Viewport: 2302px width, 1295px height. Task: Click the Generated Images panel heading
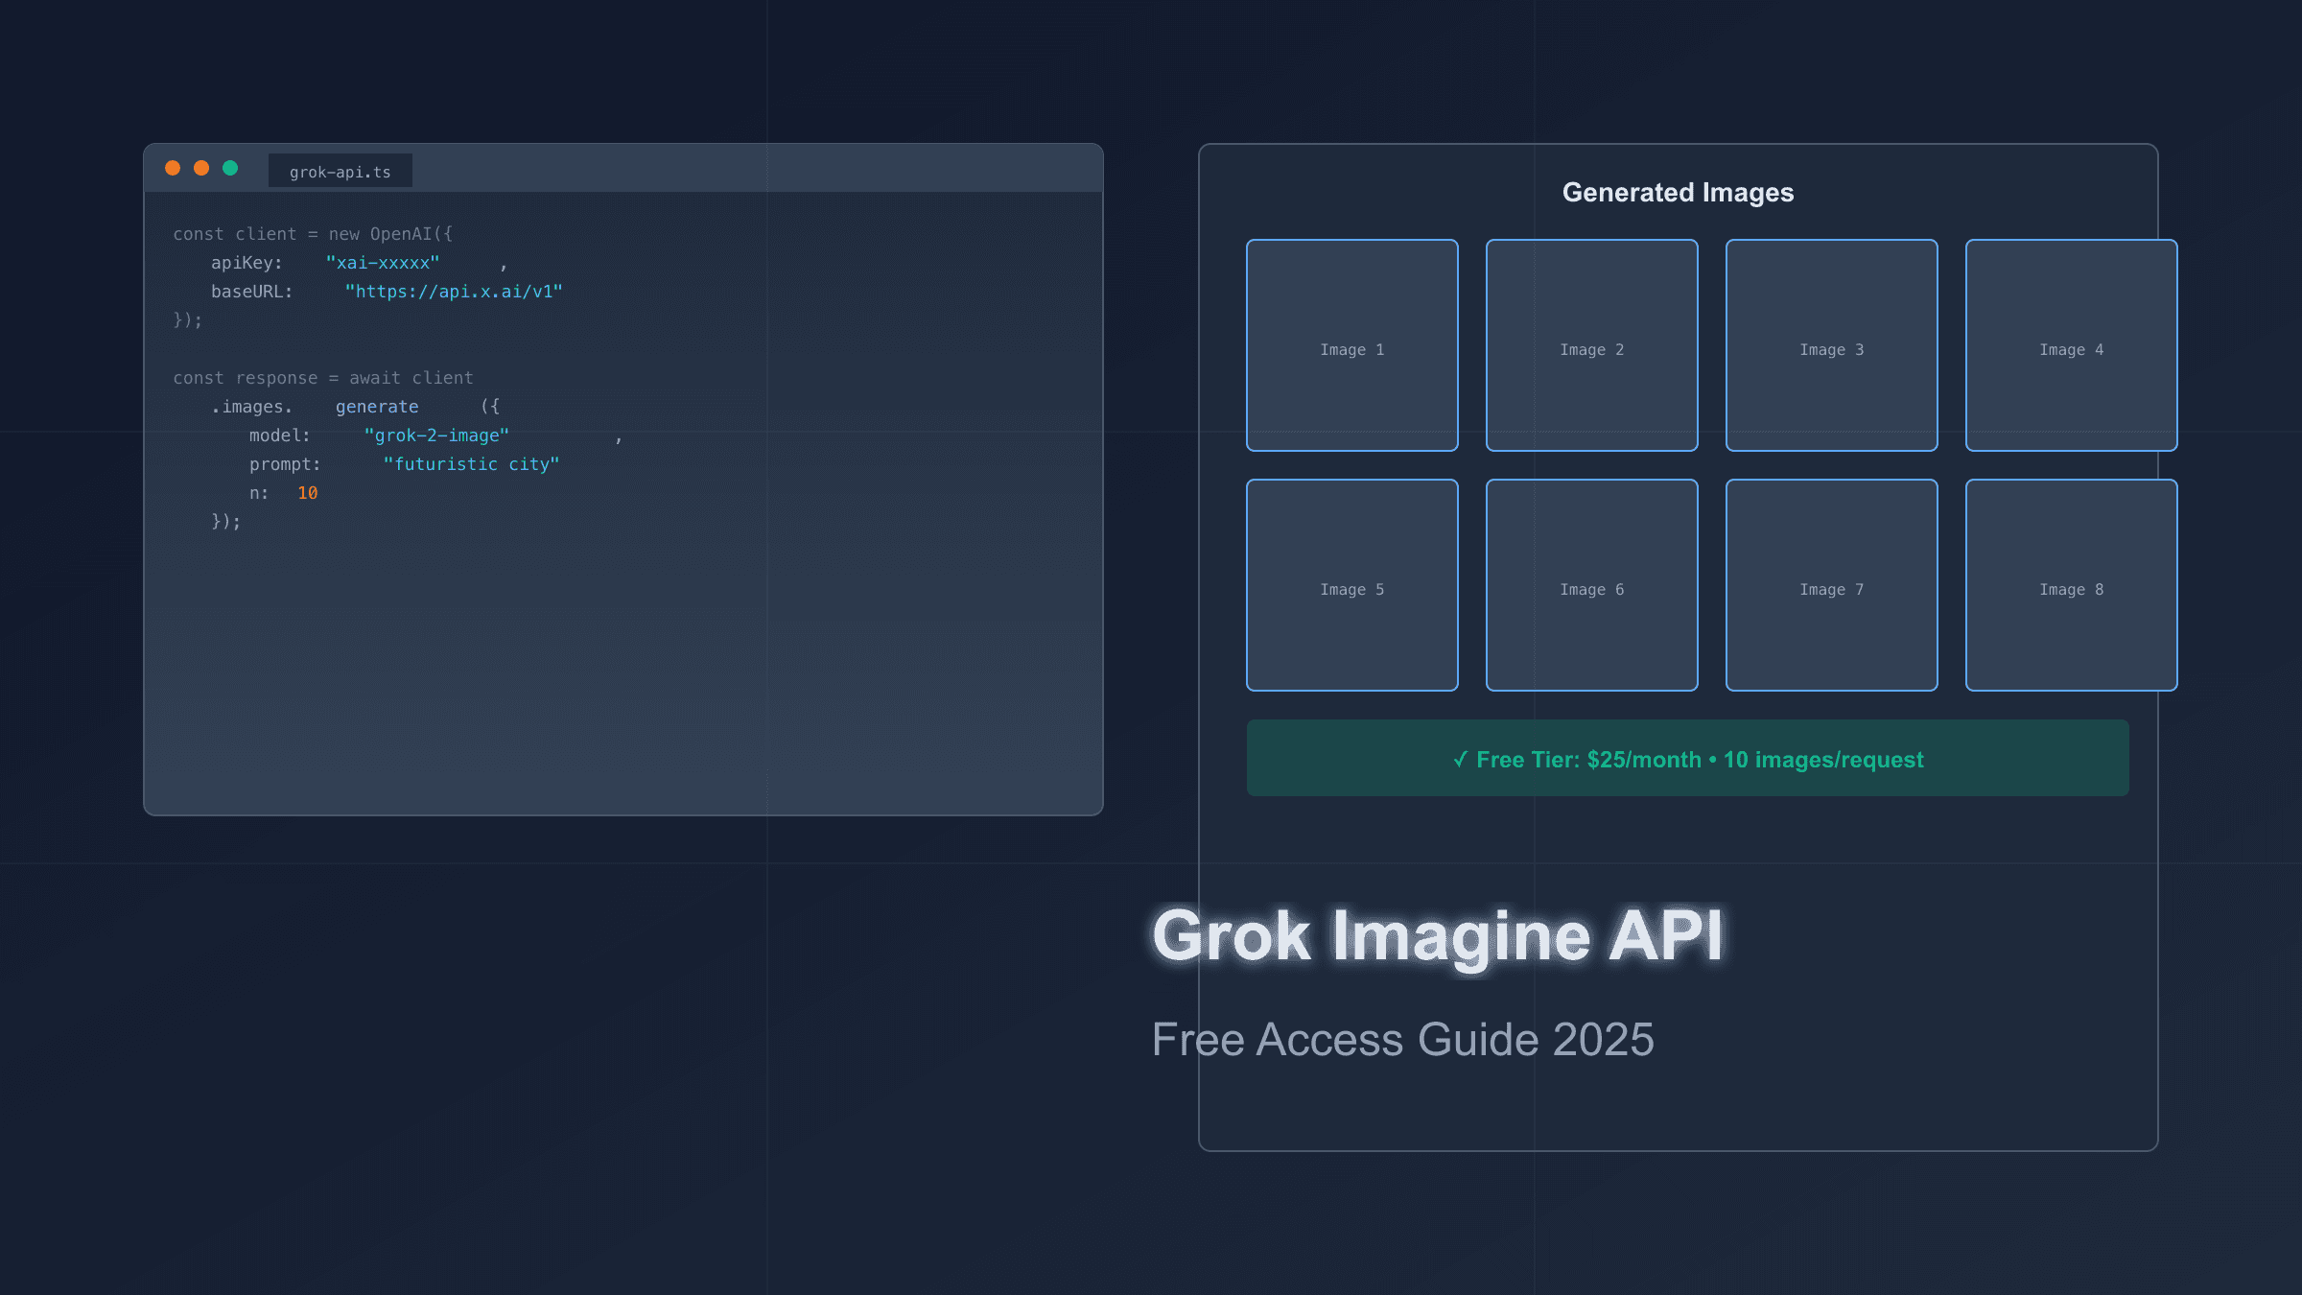[1678, 192]
